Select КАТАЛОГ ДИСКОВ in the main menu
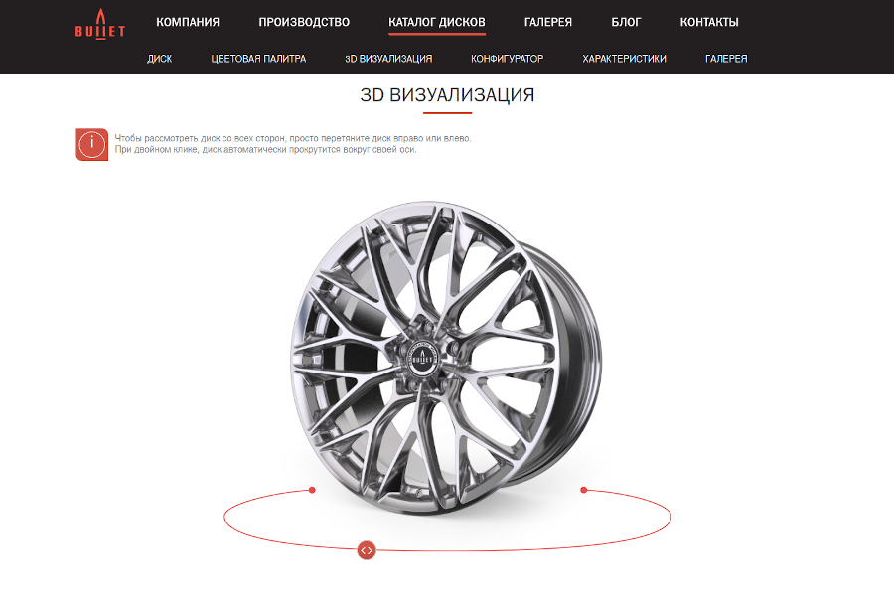 pos(437,22)
